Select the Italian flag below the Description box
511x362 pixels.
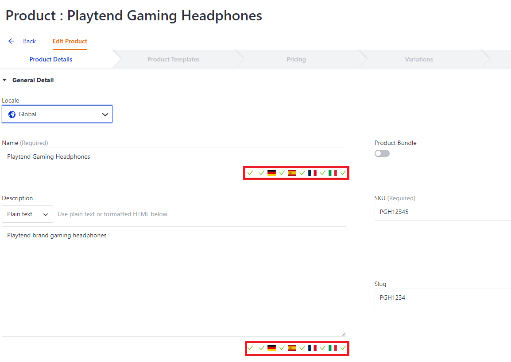tap(333, 348)
